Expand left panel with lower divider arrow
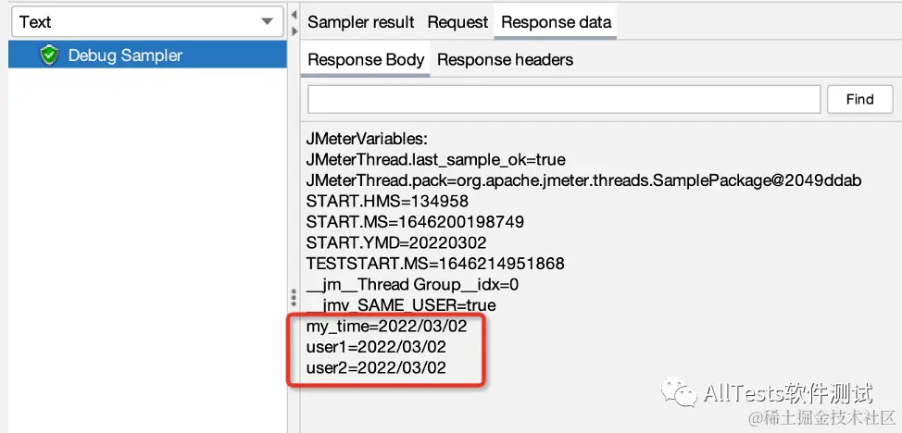The image size is (902, 433). 294,31
